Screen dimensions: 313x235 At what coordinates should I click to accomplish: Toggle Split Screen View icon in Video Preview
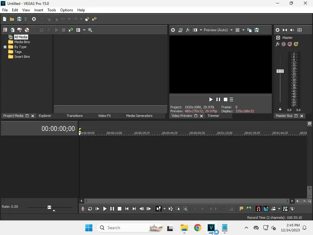coord(195,30)
